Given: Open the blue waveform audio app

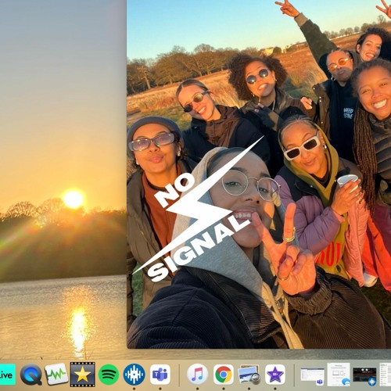Looking at the screenshot, I should 134,375.
